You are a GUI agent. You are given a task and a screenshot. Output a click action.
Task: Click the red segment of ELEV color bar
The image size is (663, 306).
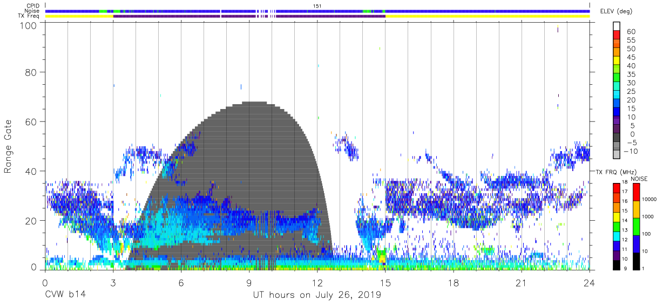[x=616, y=35]
